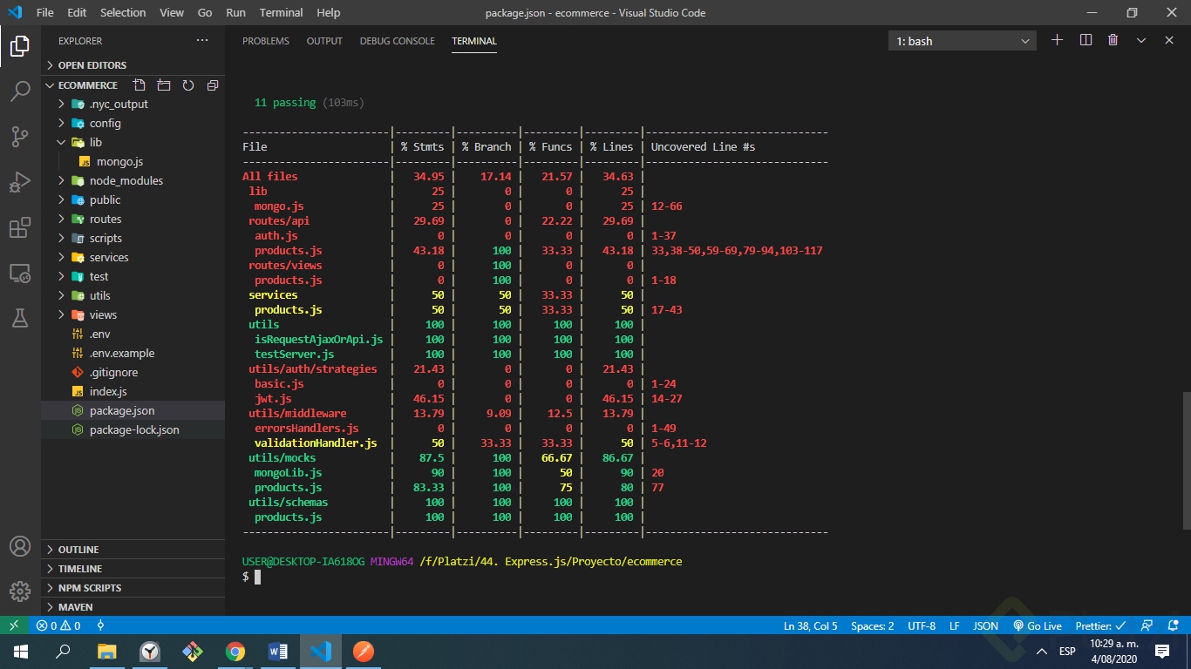Screen dimensions: 1191x669
Task: Toggle Go Live server in status bar
Action: 1038,625
